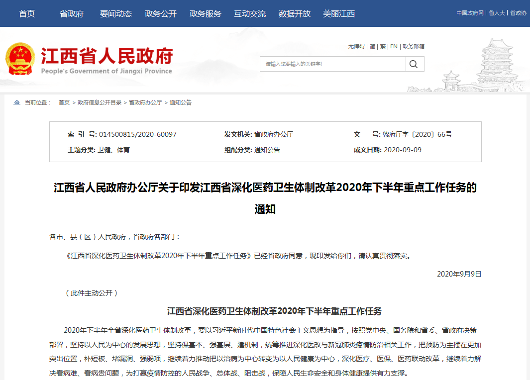Open the 政务邮箱 mailbox link
This screenshot has width=530, height=380.
414,46
